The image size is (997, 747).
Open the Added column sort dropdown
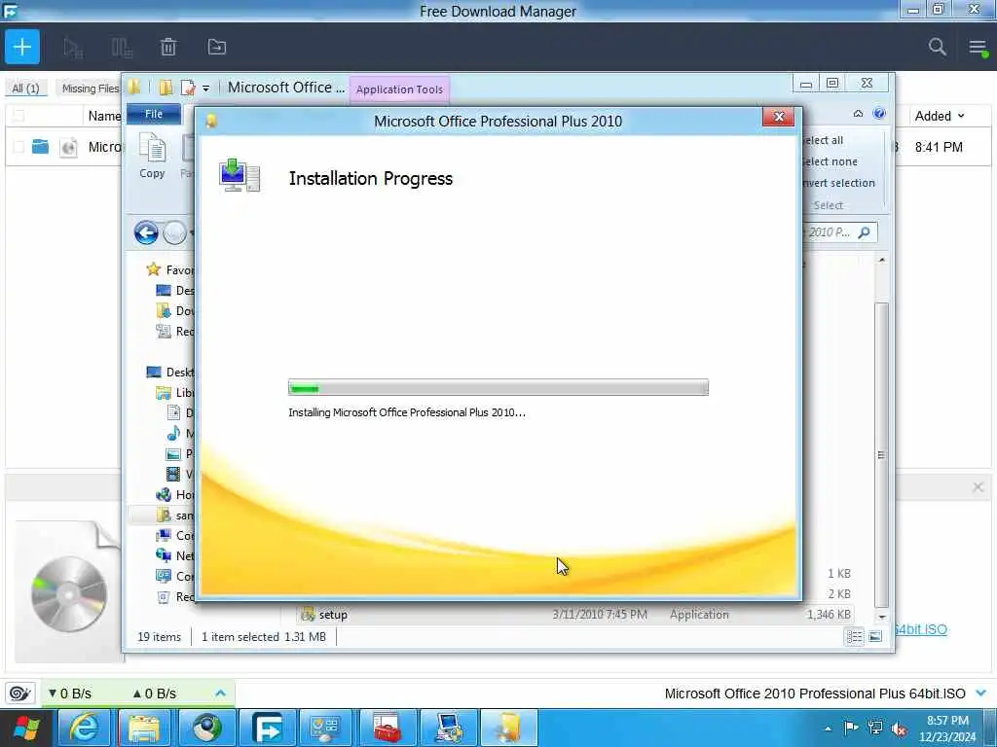click(961, 117)
